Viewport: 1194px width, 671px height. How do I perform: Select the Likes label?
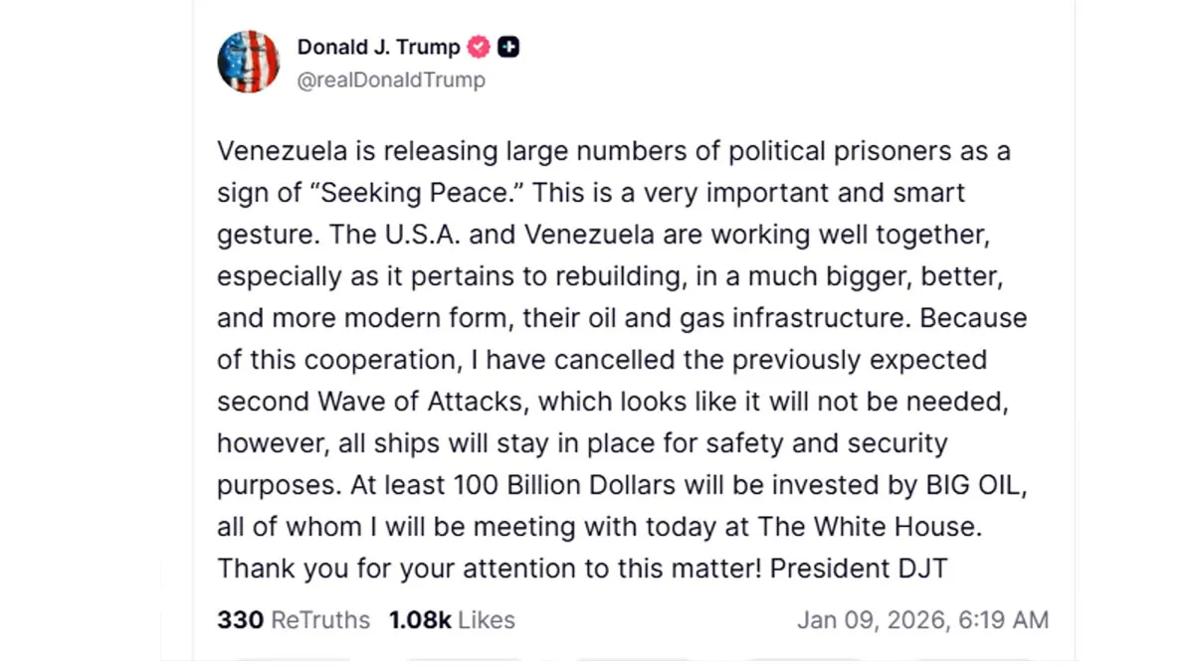click(x=487, y=620)
